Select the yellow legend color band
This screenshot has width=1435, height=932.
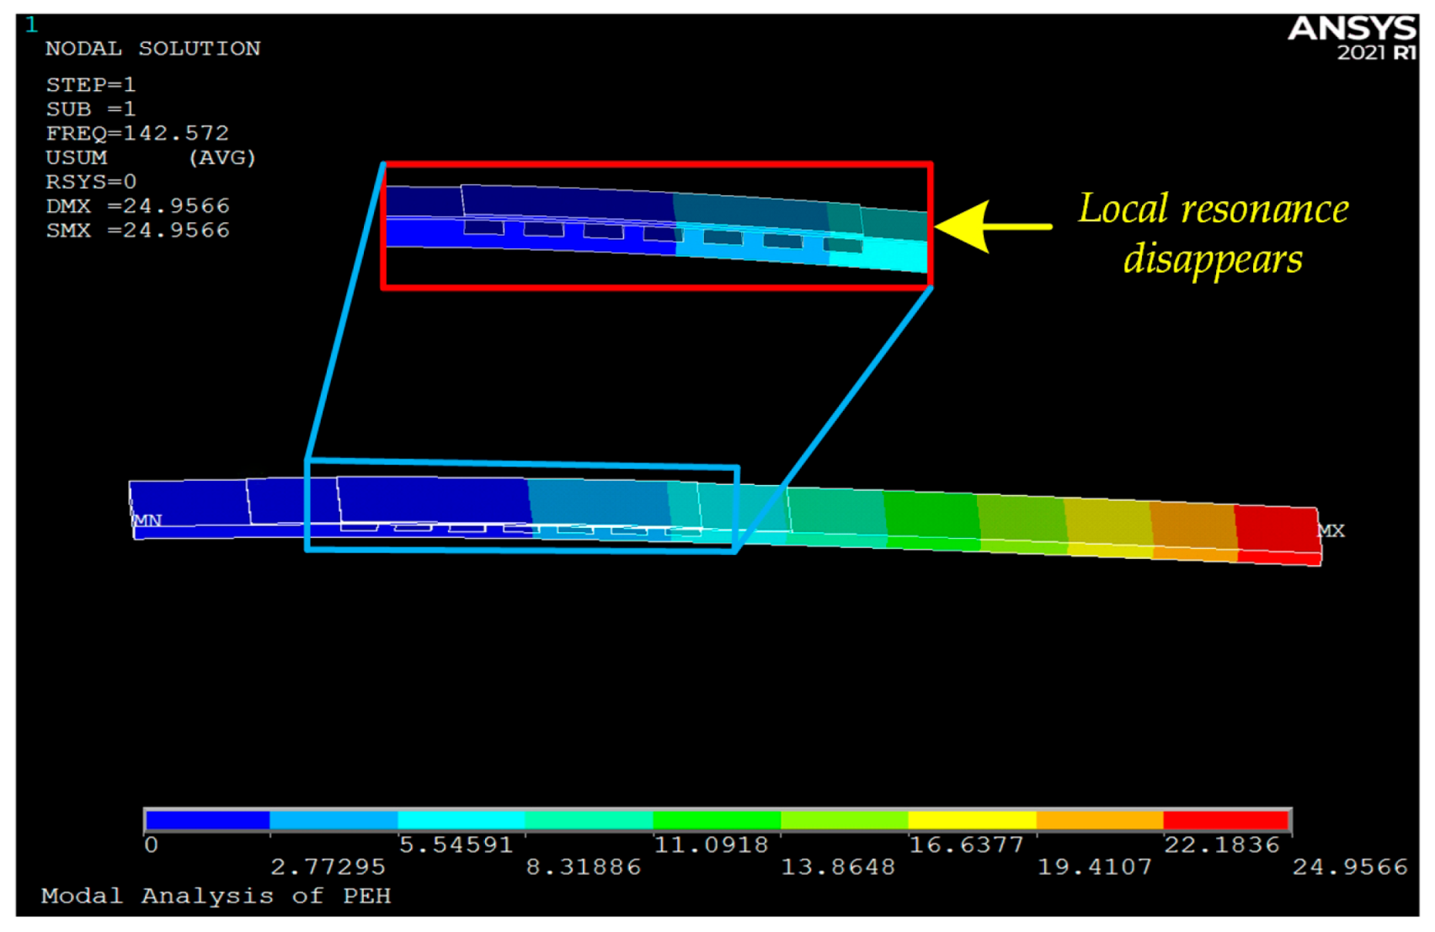click(x=971, y=819)
